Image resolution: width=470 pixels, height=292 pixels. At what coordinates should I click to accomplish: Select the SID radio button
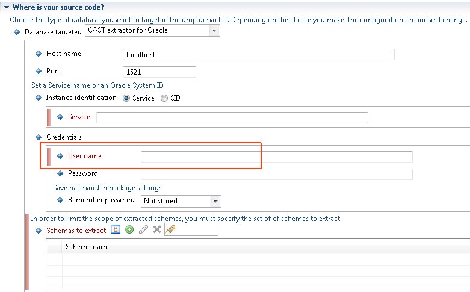(x=164, y=98)
